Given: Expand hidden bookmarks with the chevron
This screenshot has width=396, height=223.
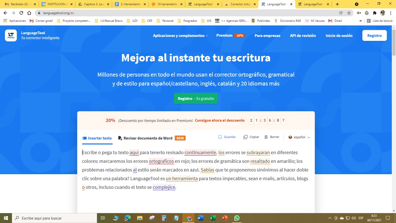Looking at the screenshot, I should (360, 21).
